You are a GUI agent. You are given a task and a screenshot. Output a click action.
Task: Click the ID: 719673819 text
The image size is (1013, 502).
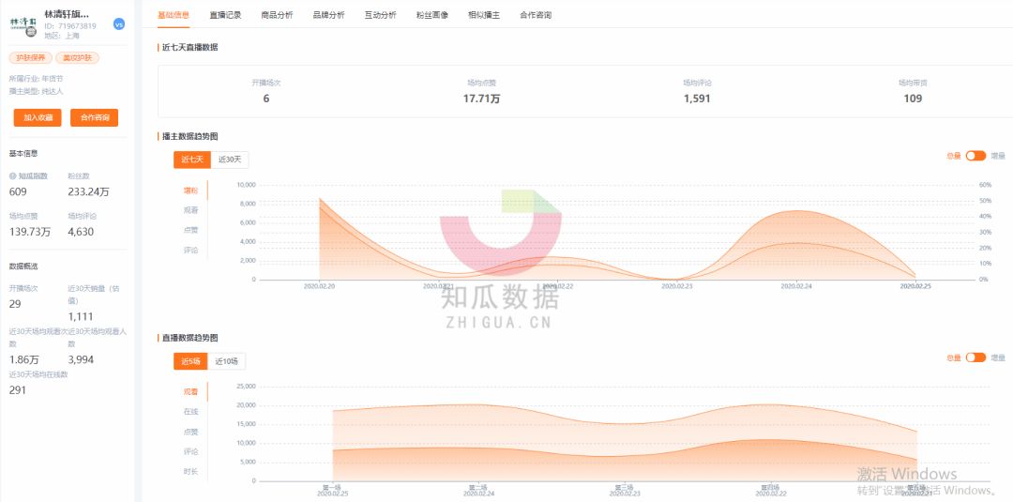[x=70, y=26]
